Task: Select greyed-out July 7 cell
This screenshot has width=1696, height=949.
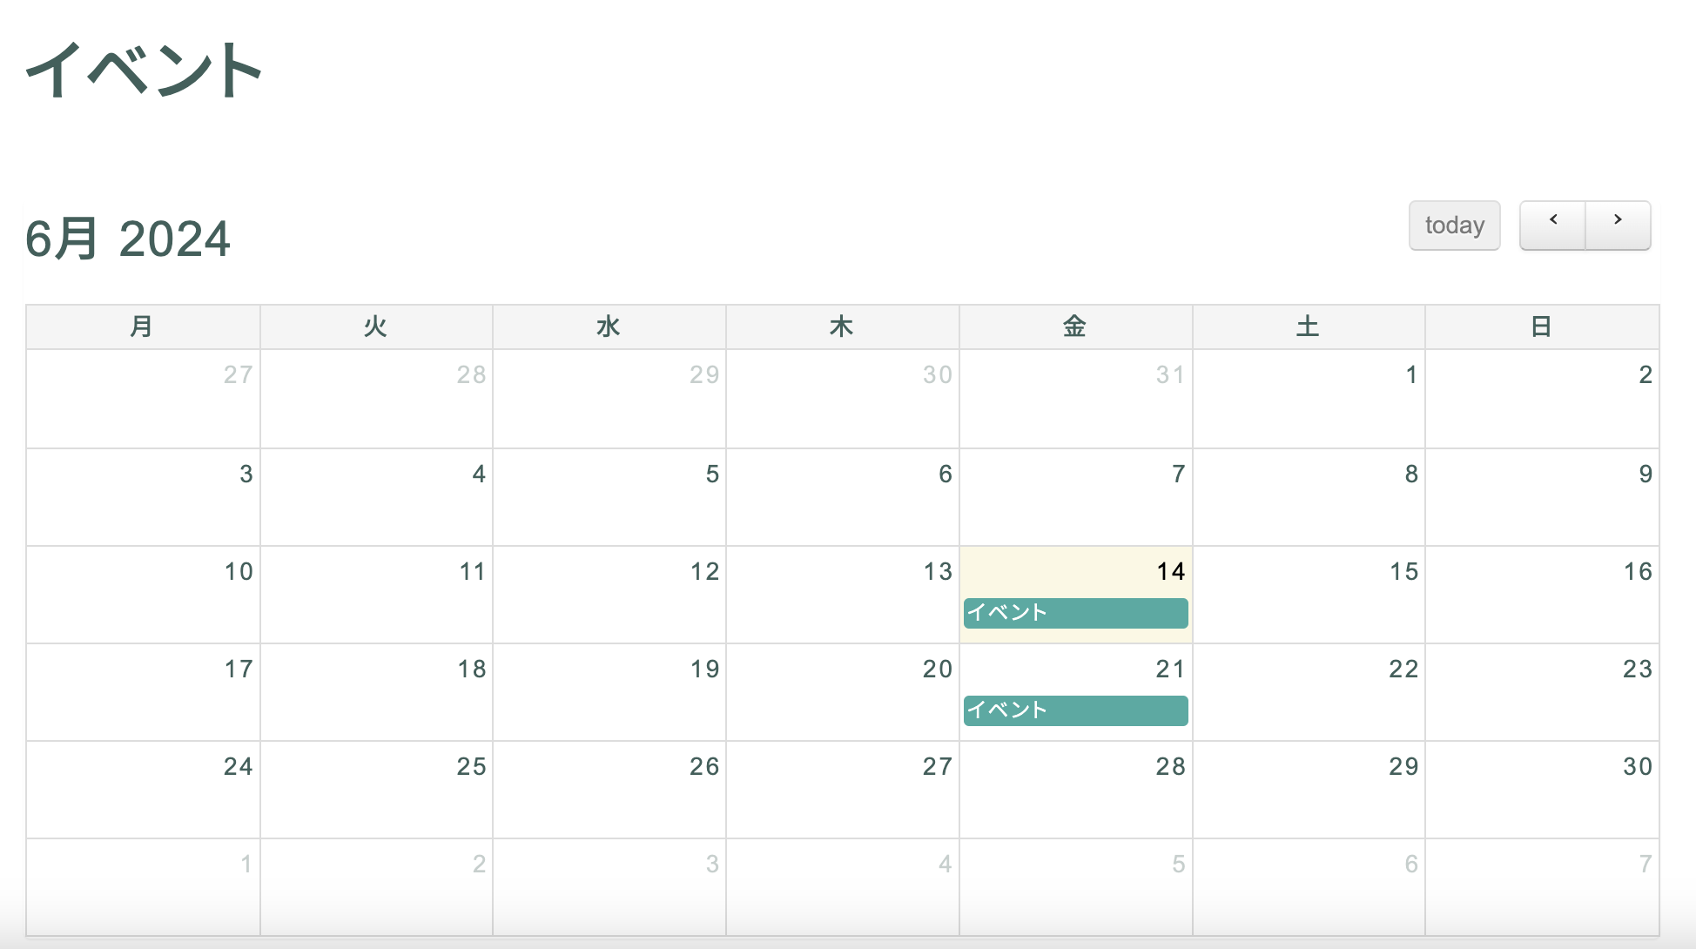Action: (x=1542, y=888)
